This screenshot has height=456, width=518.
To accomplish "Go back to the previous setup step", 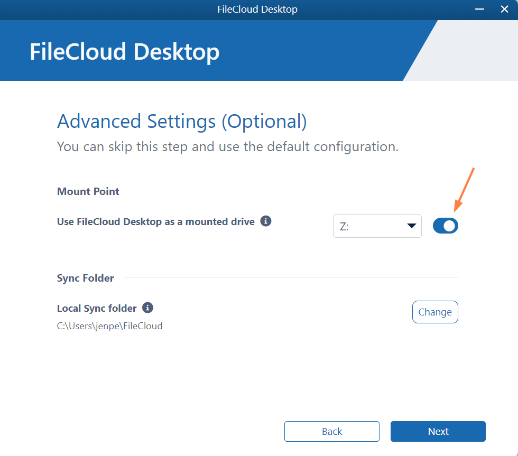I will coord(332,431).
